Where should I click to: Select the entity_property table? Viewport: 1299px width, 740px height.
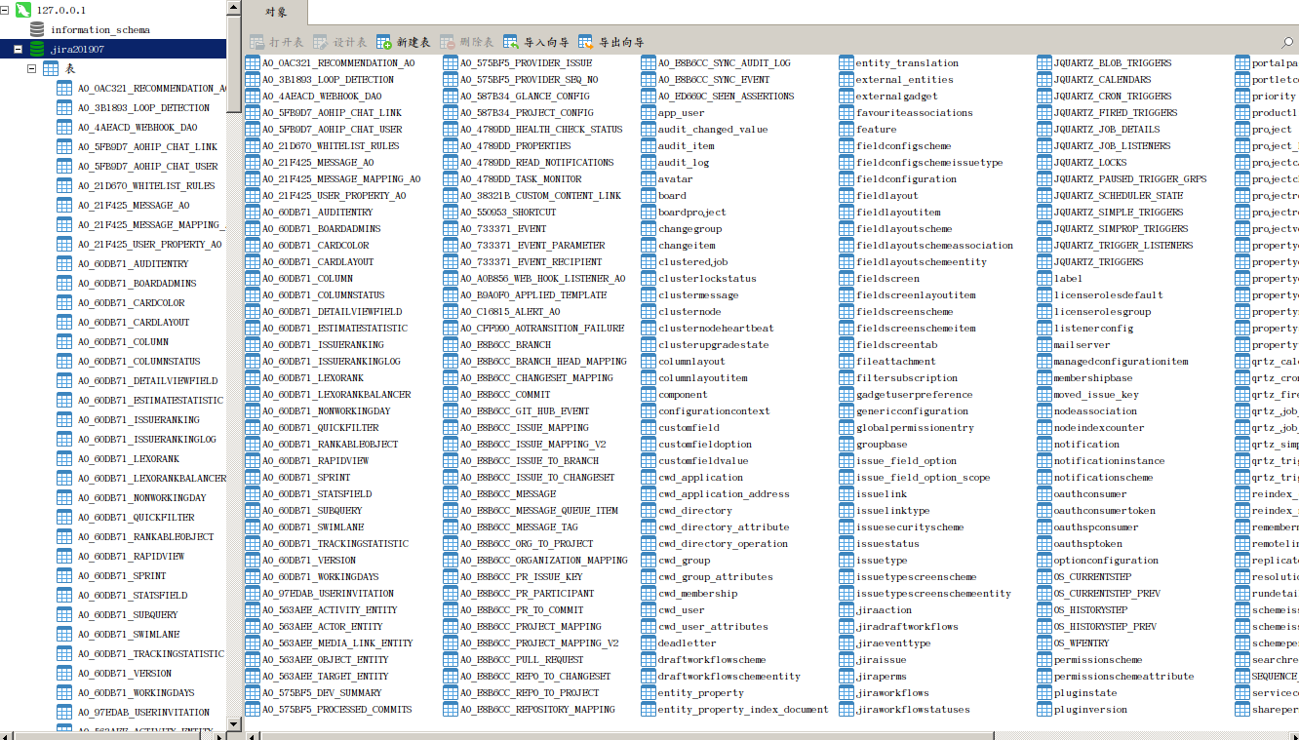tap(701, 693)
